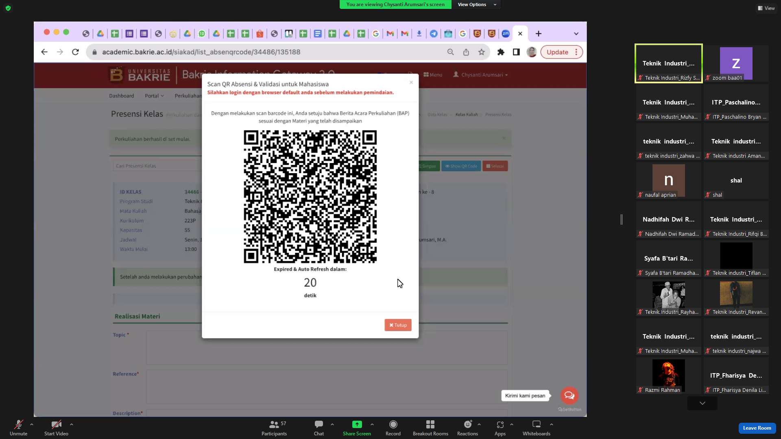Toggle the browser side panel icon
The width and height of the screenshot is (781, 439).
(516, 52)
